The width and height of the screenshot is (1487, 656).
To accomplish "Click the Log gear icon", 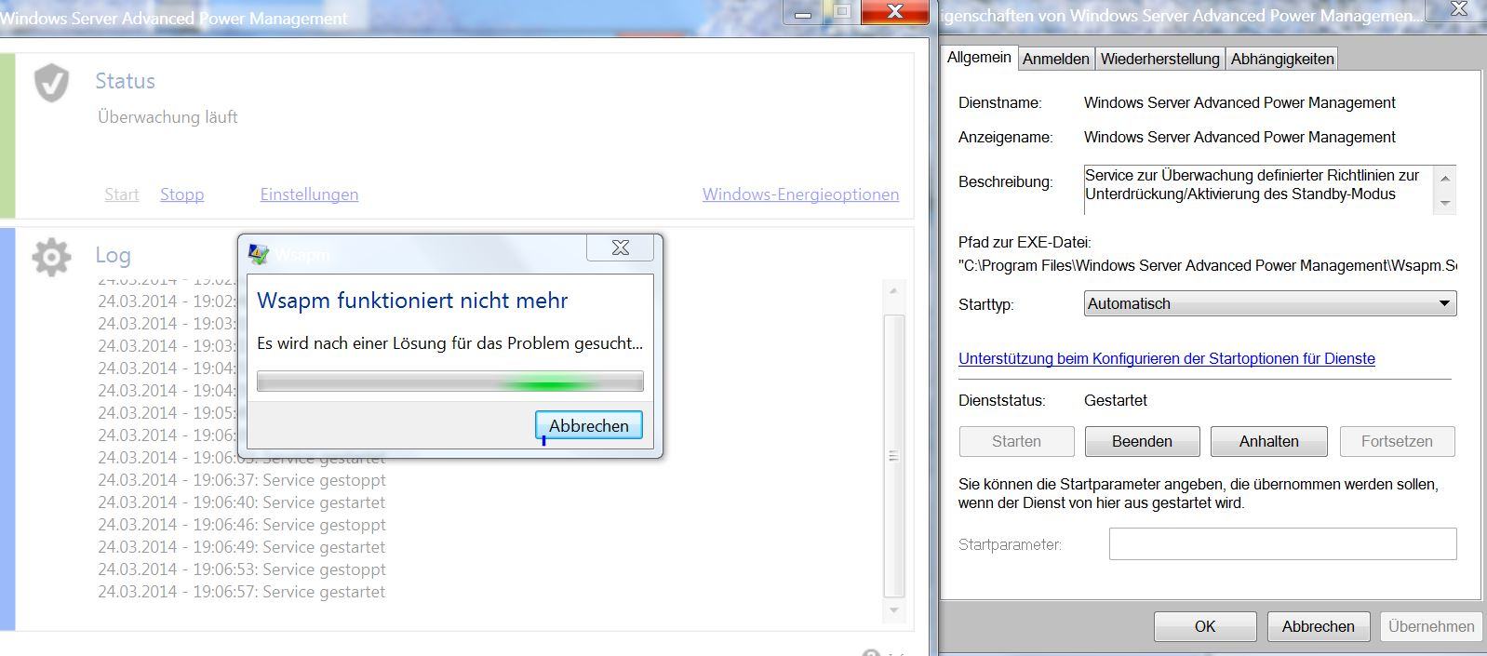I will coord(51,257).
